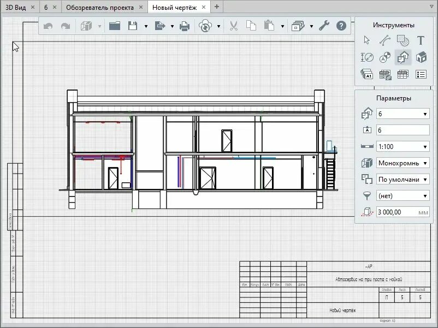Viewport: 438px width, 328px height.
Task: Close the tab named 6
Action: (55, 7)
